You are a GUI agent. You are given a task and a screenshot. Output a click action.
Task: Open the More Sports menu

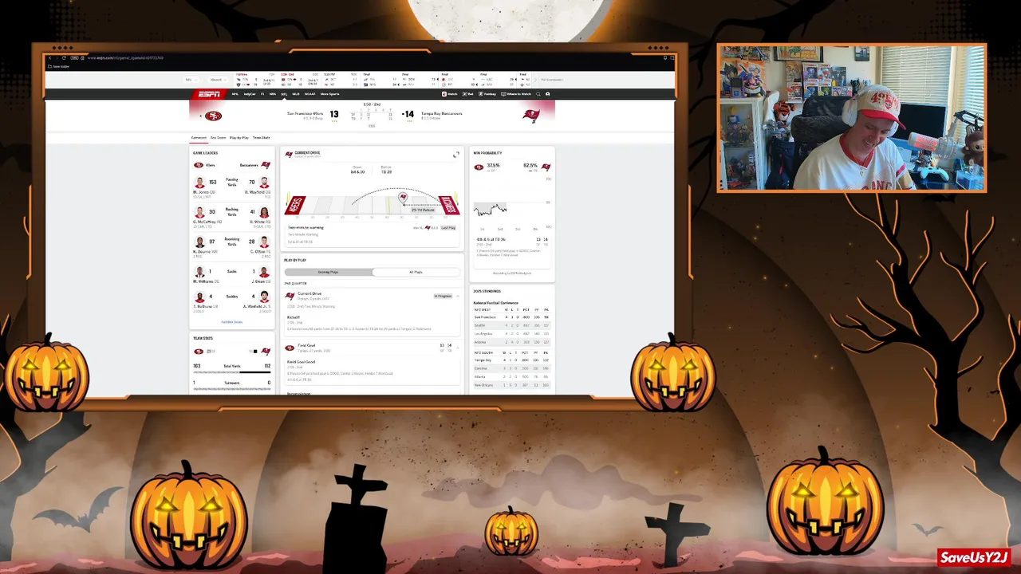tap(329, 94)
